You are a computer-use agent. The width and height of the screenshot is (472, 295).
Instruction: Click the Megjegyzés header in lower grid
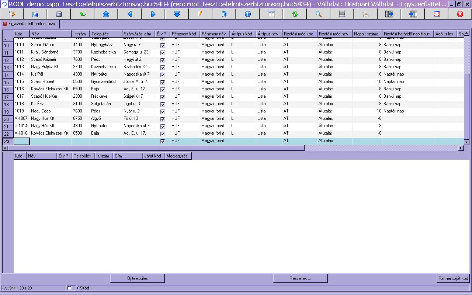178,156
